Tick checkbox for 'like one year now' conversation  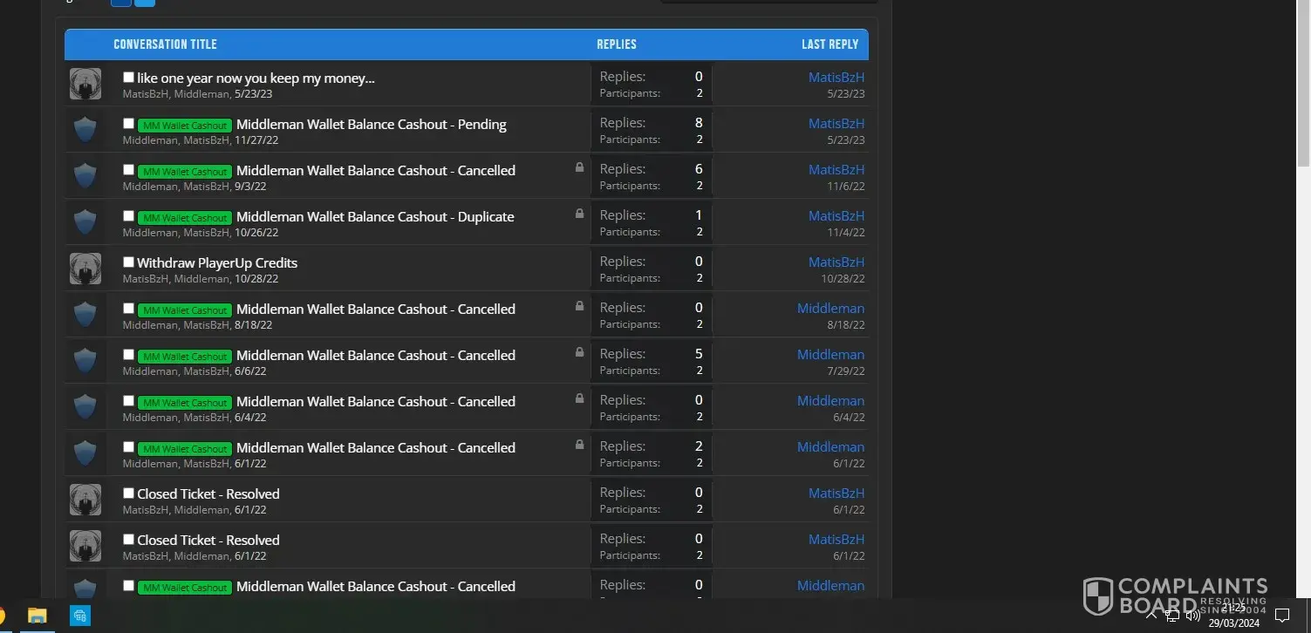coord(129,78)
